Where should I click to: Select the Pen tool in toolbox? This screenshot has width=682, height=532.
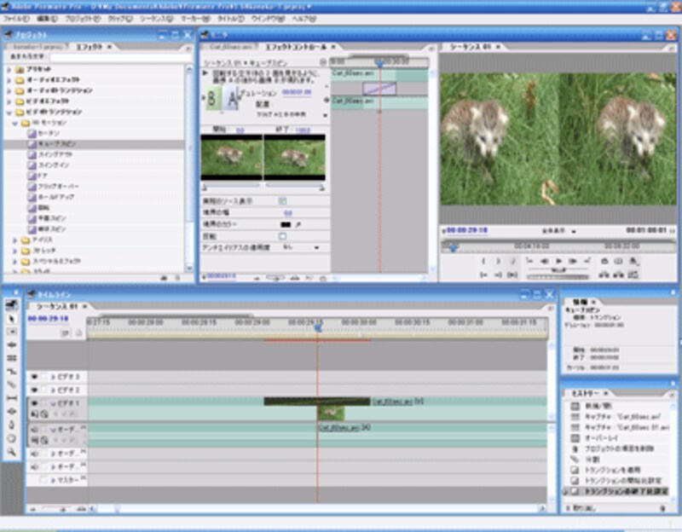tap(12, 424)
